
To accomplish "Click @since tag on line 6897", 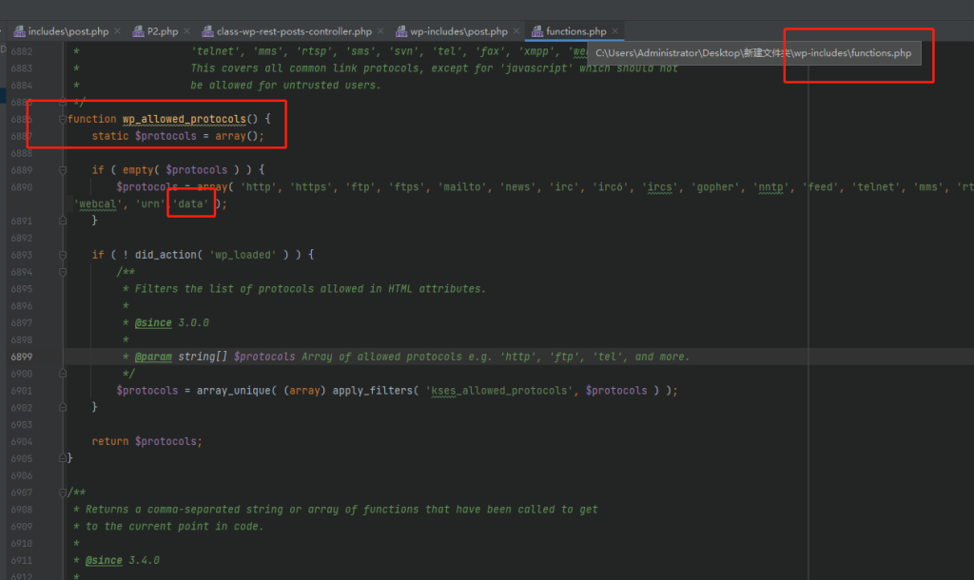I will click(153, 323).
